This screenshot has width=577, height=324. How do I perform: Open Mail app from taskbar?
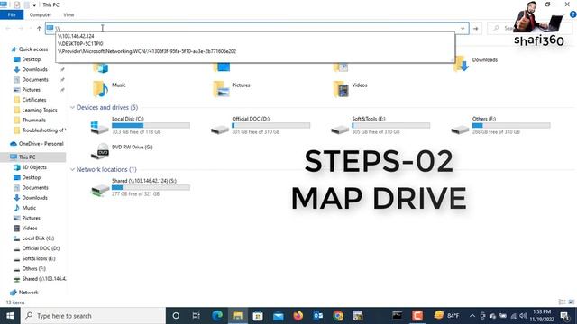pyautogui.click(x=279, y=316)
